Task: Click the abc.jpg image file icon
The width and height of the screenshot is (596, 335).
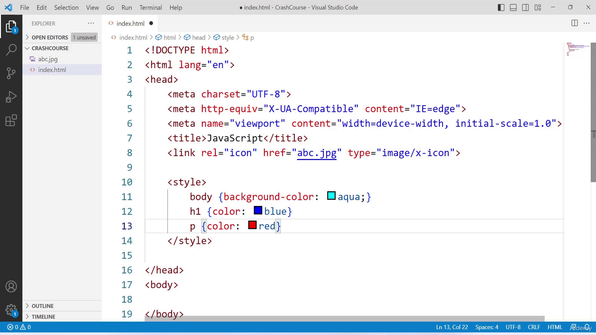Action: (33, 59)
